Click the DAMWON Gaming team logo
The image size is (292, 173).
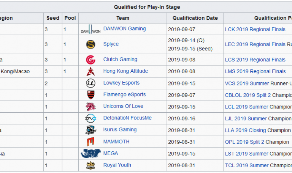click(90, 29)
